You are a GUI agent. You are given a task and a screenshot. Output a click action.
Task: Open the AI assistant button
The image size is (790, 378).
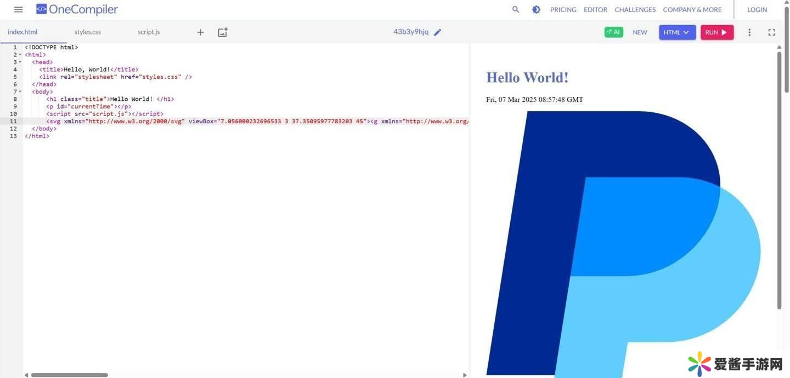pyautogui.click(x=613, y=32)
